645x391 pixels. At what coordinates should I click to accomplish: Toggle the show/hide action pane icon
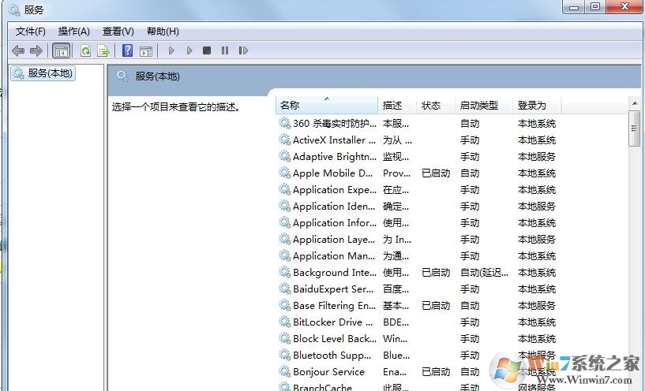click(x=145, y=51)
